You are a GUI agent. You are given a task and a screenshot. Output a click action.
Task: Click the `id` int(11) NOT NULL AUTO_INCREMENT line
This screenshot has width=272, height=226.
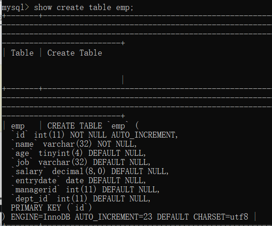point(94,135)
